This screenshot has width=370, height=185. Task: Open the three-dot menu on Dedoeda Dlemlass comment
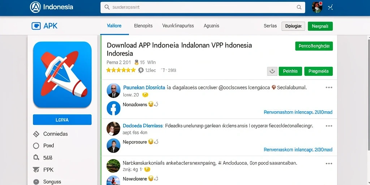(x=329, y=126)
